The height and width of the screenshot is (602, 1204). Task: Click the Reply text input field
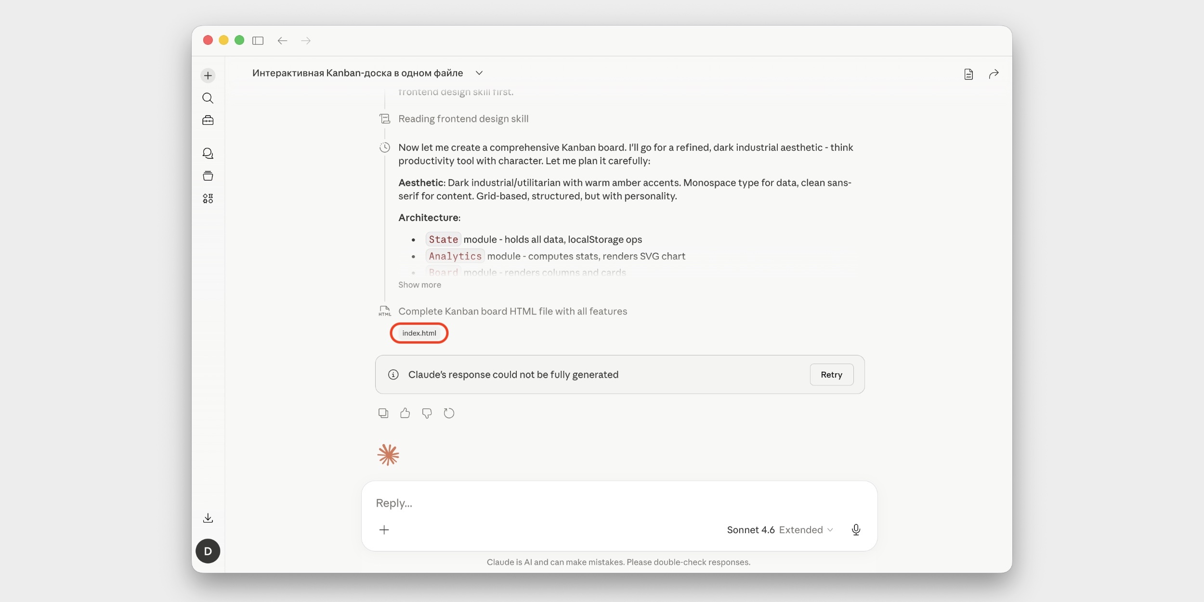[x=578, y=503]
